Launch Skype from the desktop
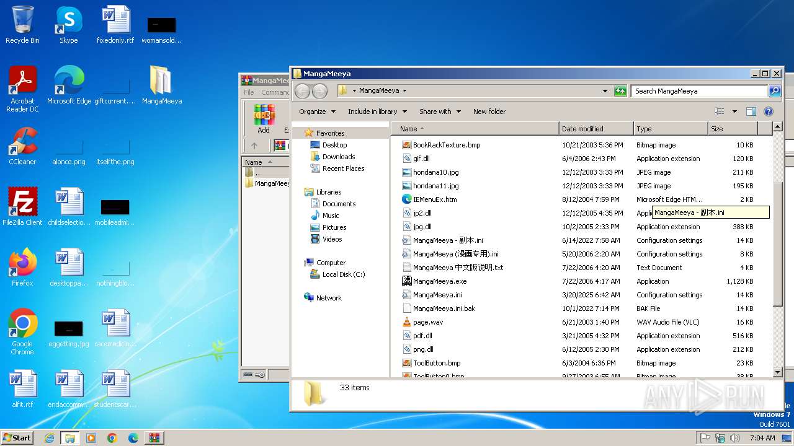794x446 pixels. coord(68,25)
